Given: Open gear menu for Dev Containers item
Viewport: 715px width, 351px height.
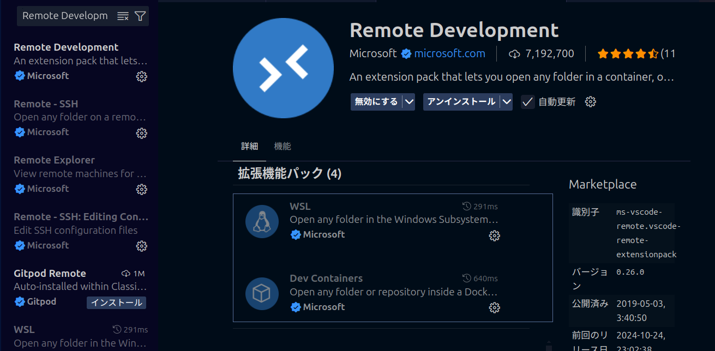Looking at the screenshot, I should pos(494,308).
